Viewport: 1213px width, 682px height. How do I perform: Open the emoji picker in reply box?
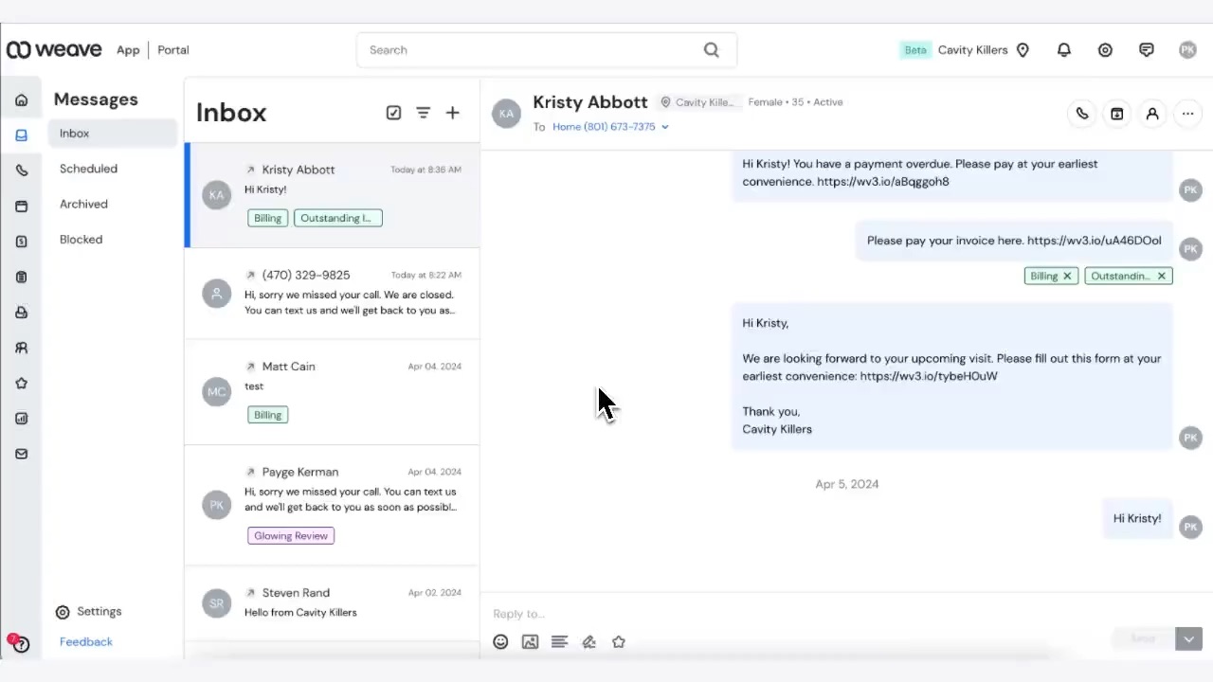[500, 642]
